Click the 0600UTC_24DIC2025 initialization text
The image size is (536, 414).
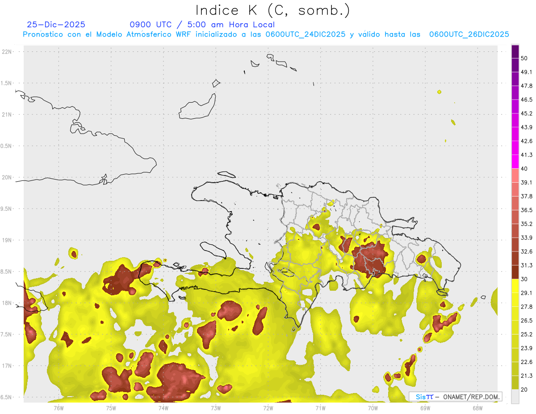pos(306,34)
